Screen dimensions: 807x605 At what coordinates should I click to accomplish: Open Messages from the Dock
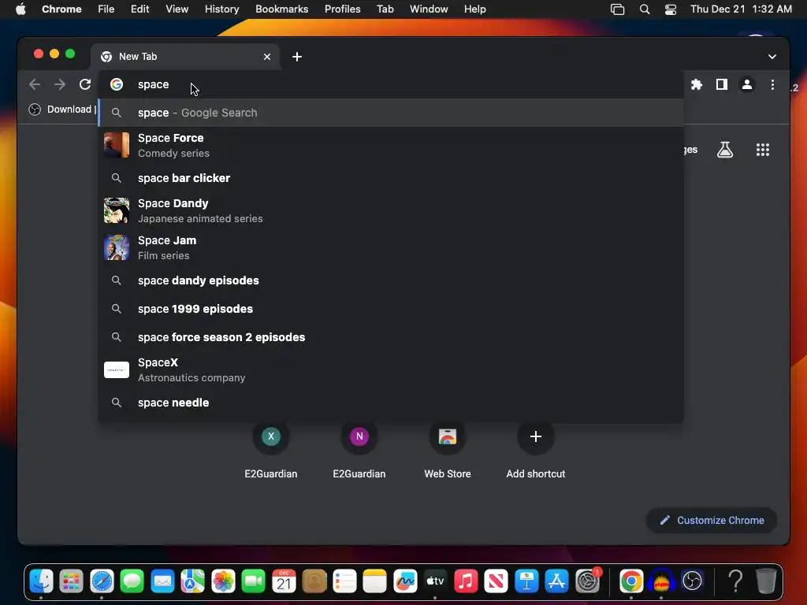132,581
